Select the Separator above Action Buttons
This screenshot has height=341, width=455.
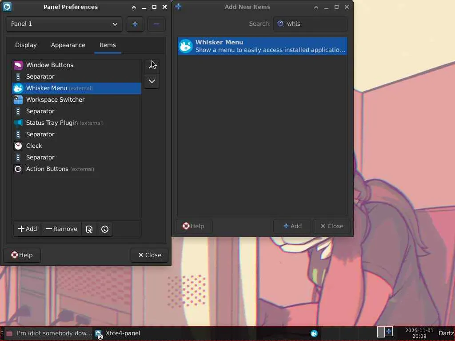pos(76,158)
